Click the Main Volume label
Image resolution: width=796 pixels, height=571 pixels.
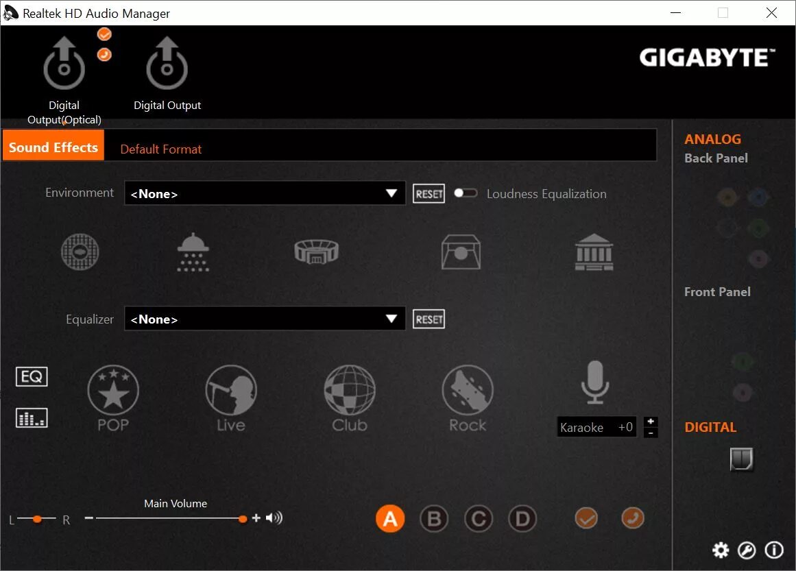(176, 504)
